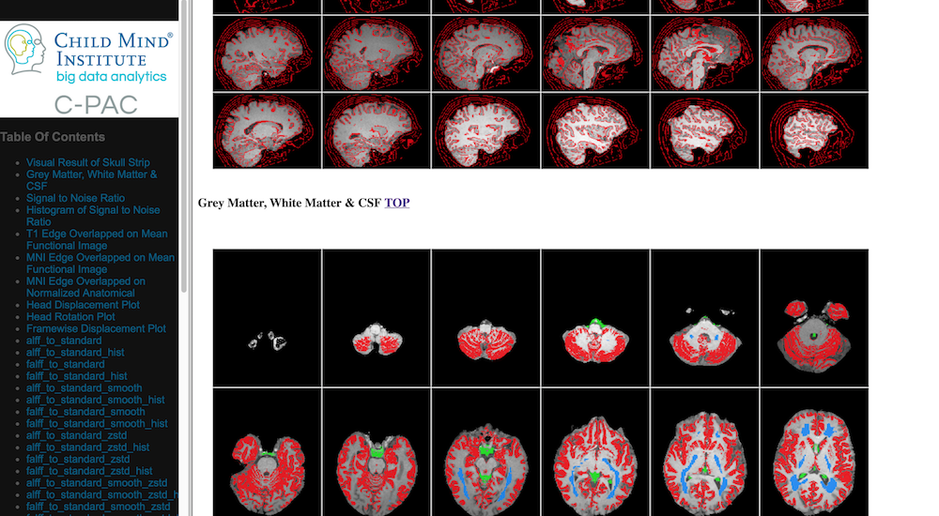The width and height of the screenshot is (939, 516).
Task: Go to Grey Matter, White Matter & CSF
Action: [91, 175]
